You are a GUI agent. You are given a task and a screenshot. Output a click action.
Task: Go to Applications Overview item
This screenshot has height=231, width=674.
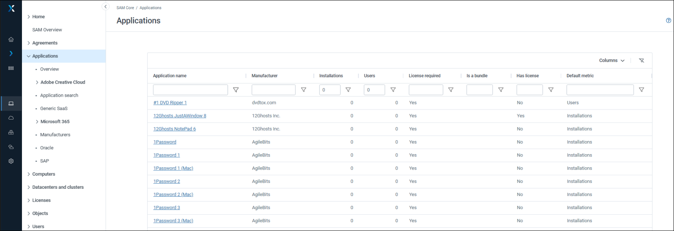(x=50, y=69)
